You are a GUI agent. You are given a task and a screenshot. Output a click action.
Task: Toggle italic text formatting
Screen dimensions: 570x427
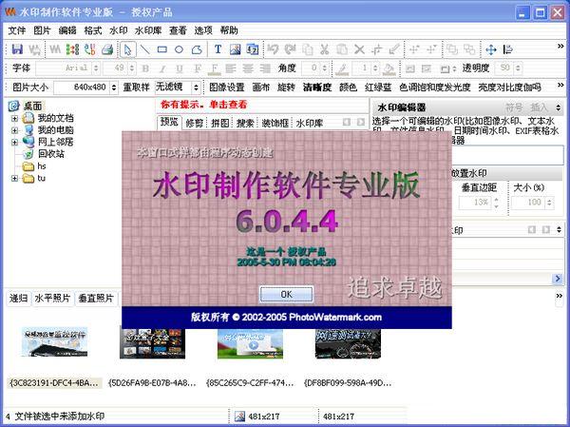click(162, 68)
